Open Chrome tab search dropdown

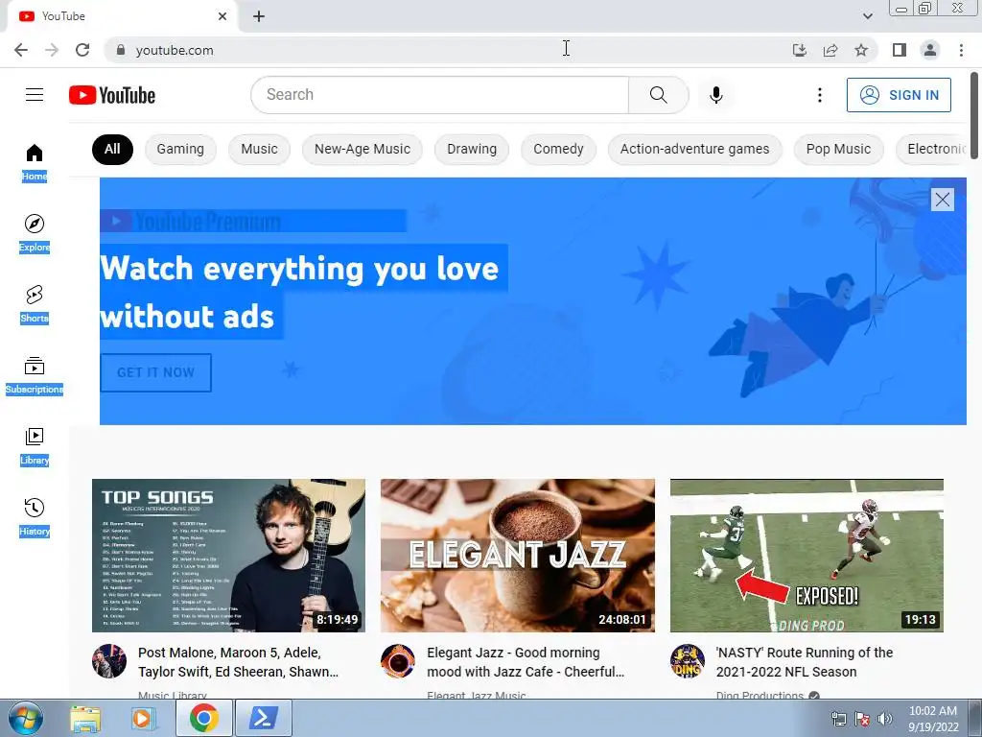tap(867, 16)
